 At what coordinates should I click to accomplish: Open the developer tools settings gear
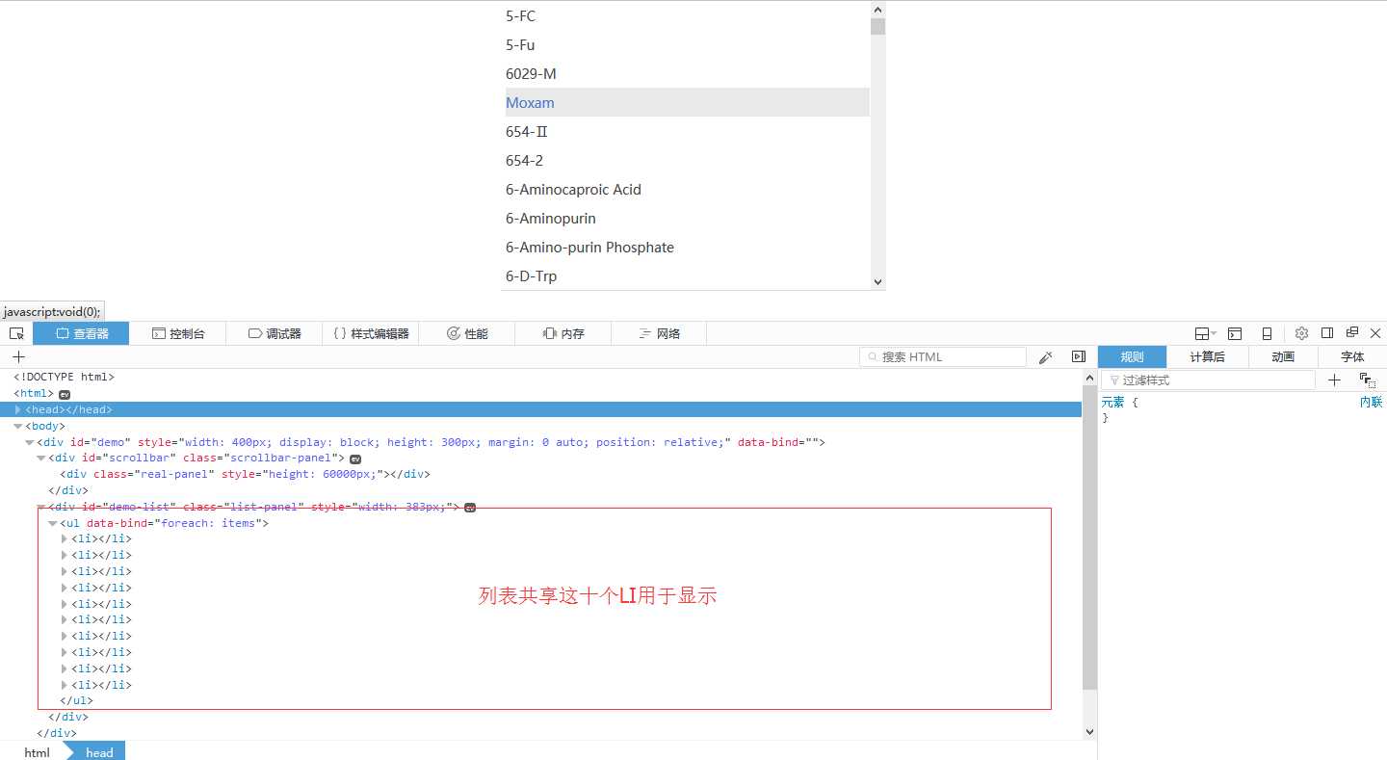[1301, 333]
